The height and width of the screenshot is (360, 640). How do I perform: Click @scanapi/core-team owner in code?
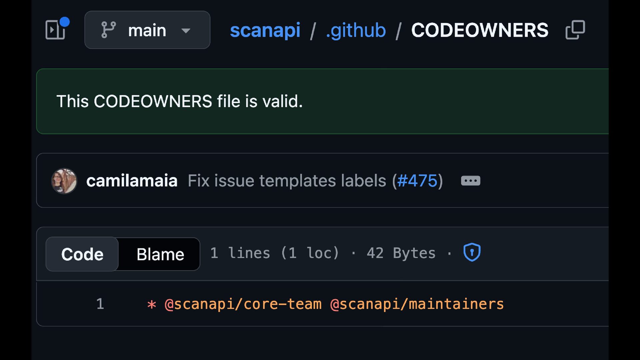[x=243, y=304]
